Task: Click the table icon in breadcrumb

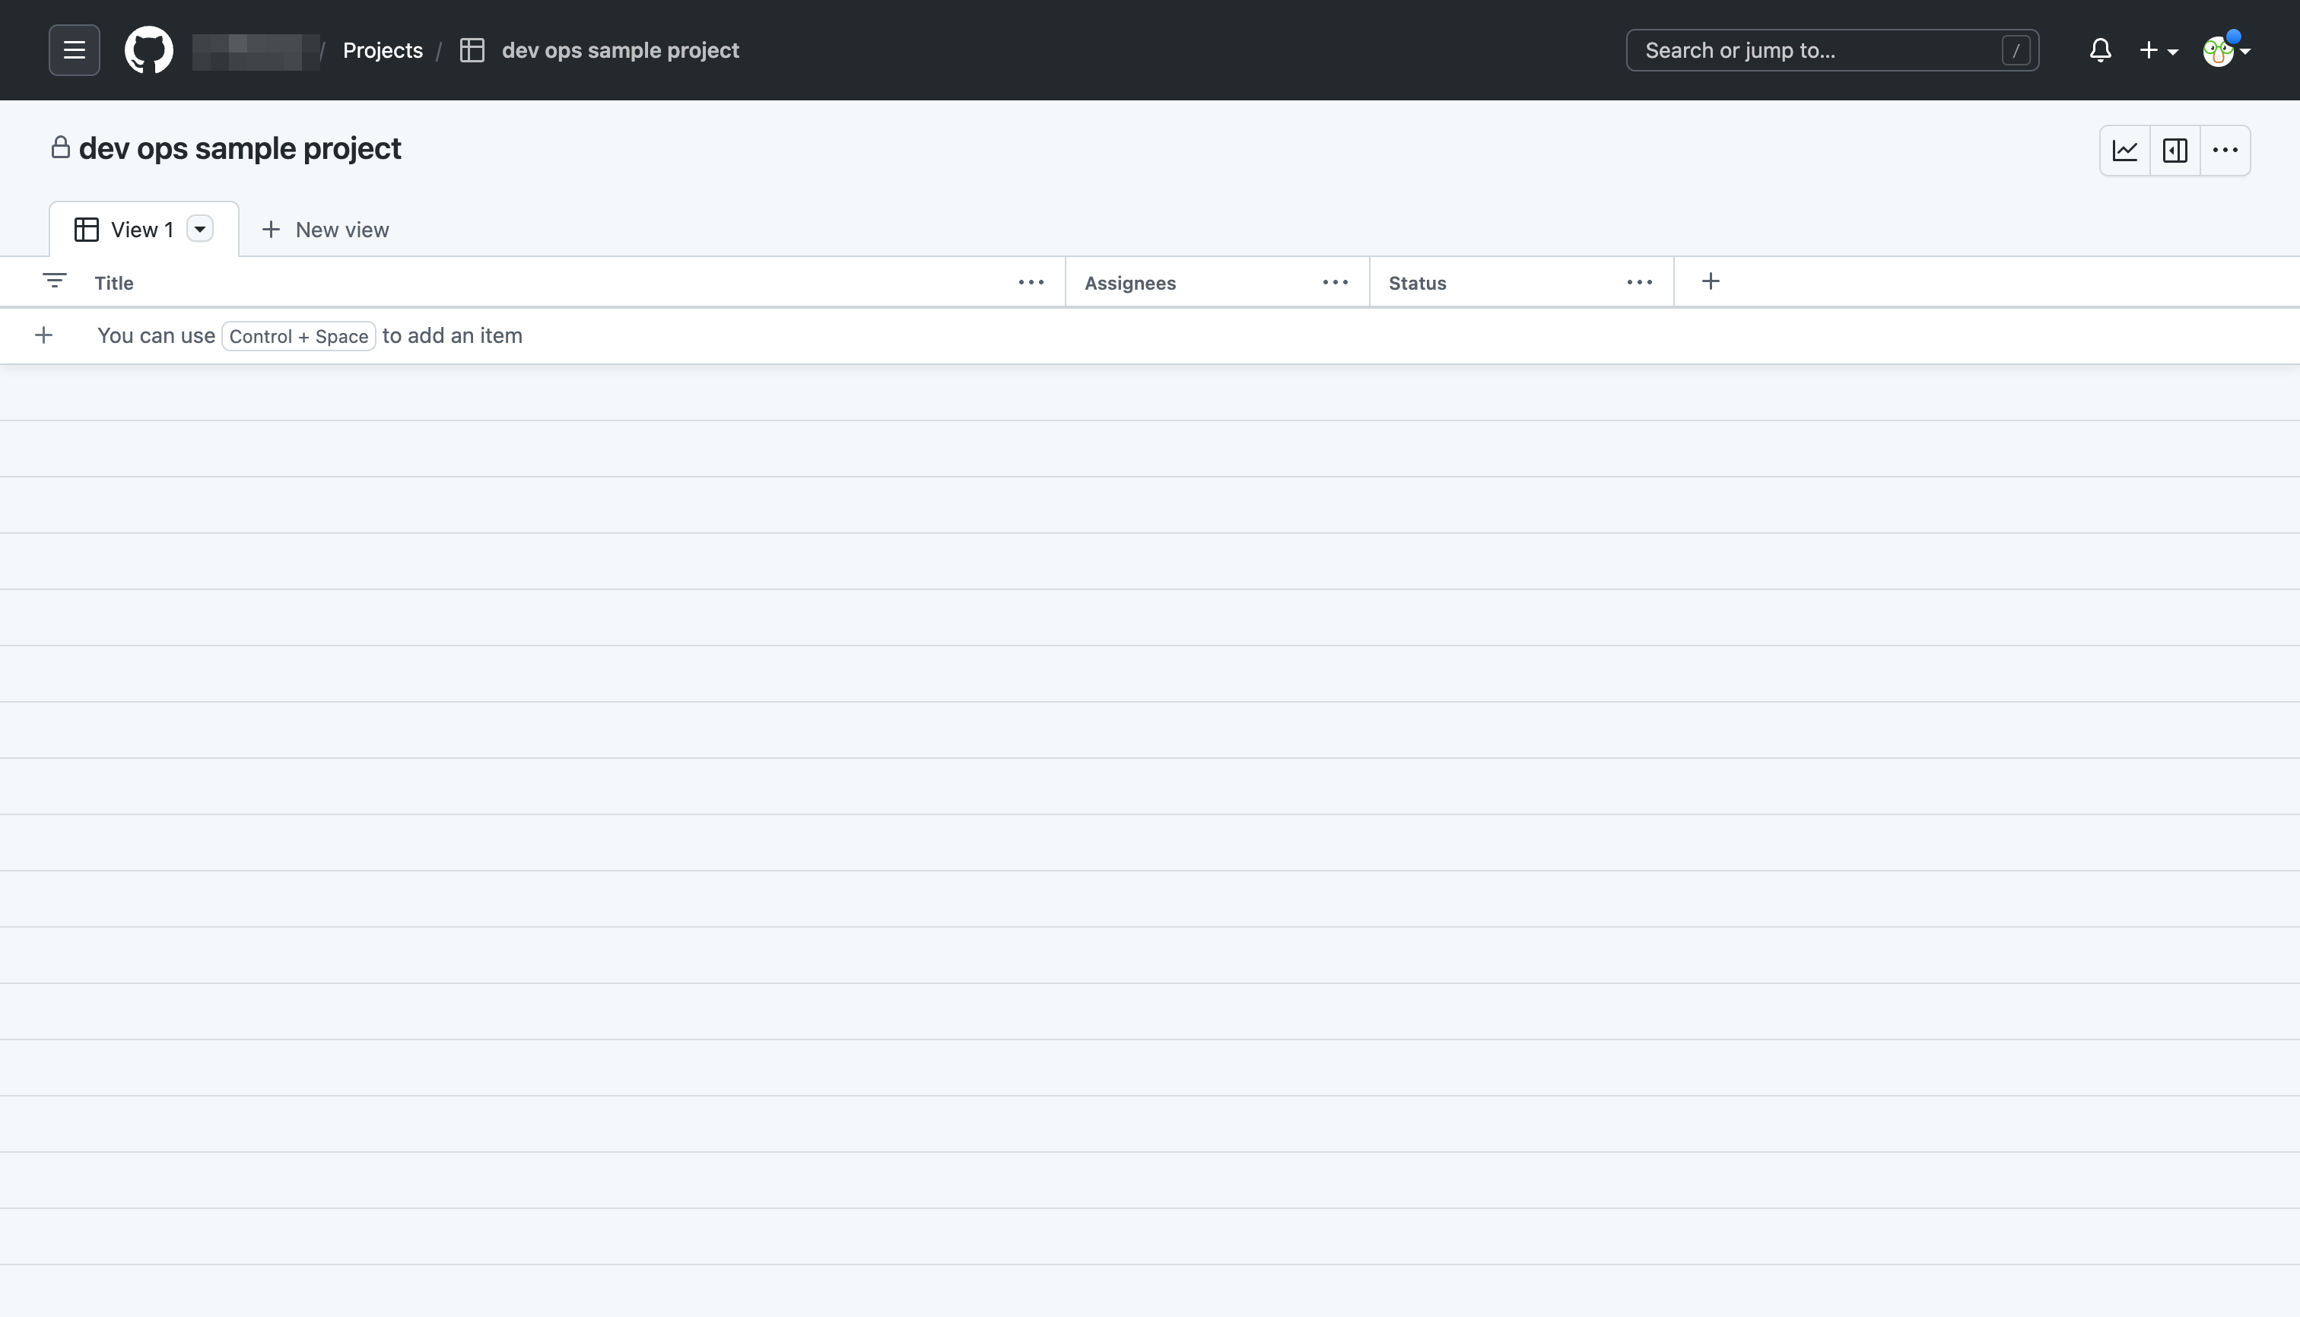Action: (472, 49)
